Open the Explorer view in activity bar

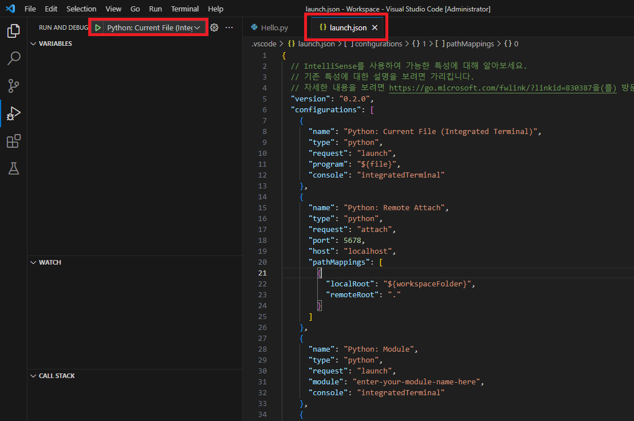click(13, 31)
